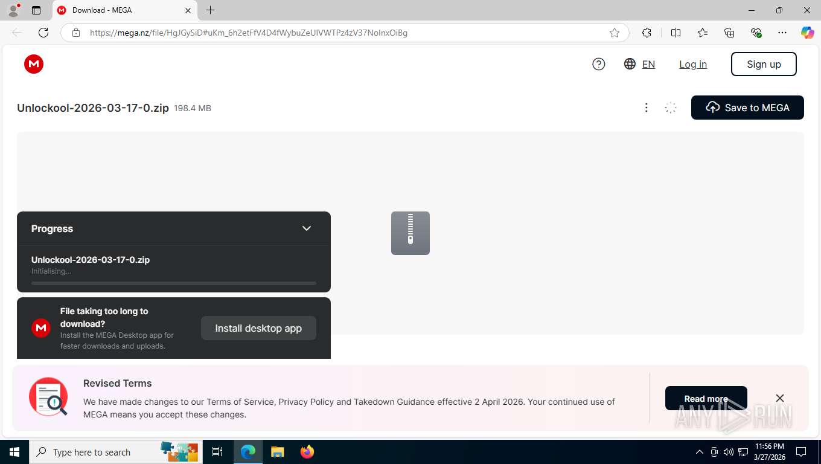Collapse the Progress panel chevron

307,228
